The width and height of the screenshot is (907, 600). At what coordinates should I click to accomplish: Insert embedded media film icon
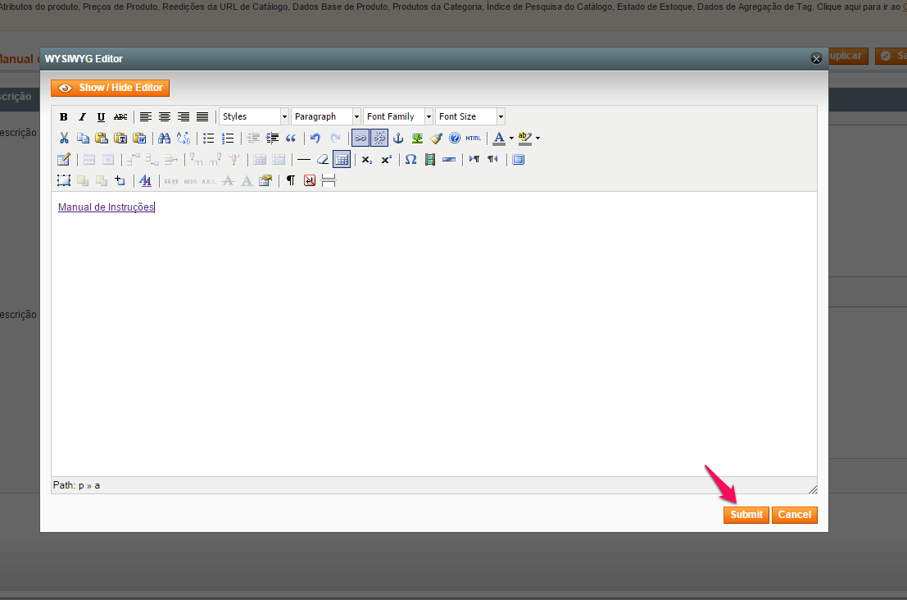pyautogui.click(x=430, y=159)
